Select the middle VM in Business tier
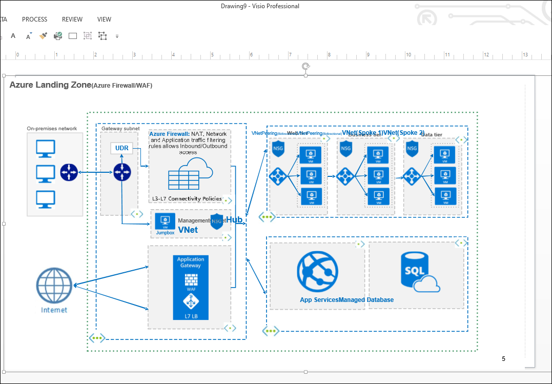Image resolution: width=552 pixels, height=384 pixels. pos(379,175)
